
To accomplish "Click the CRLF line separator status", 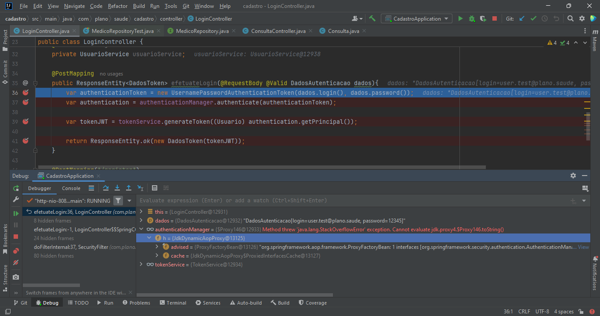I will coord(524,312).
